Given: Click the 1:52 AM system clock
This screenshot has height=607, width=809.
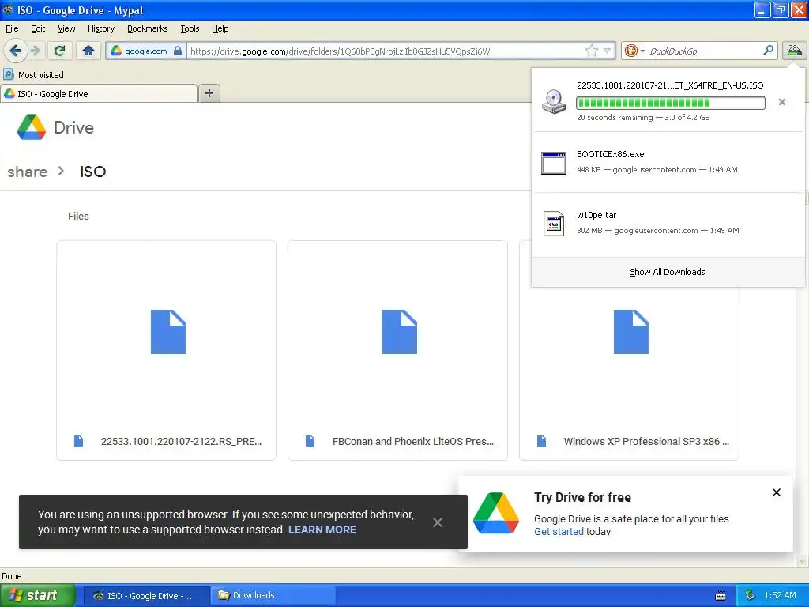Looking at the screenshot, I should 780,595.
